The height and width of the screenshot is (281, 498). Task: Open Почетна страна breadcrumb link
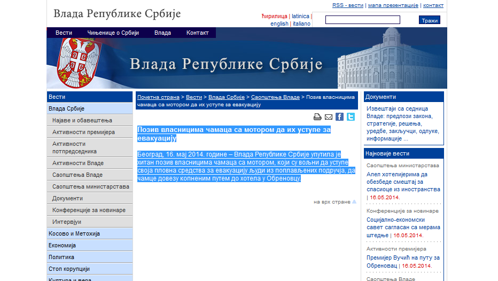tap(158, 97)
